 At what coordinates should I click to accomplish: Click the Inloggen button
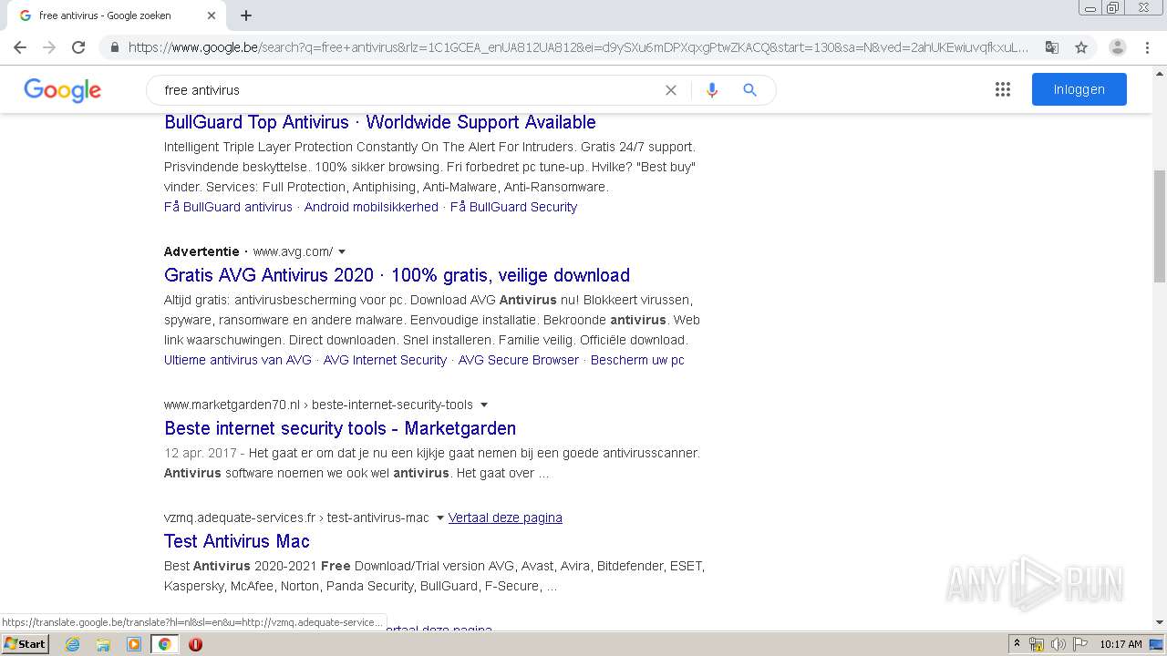(1079, 89)
